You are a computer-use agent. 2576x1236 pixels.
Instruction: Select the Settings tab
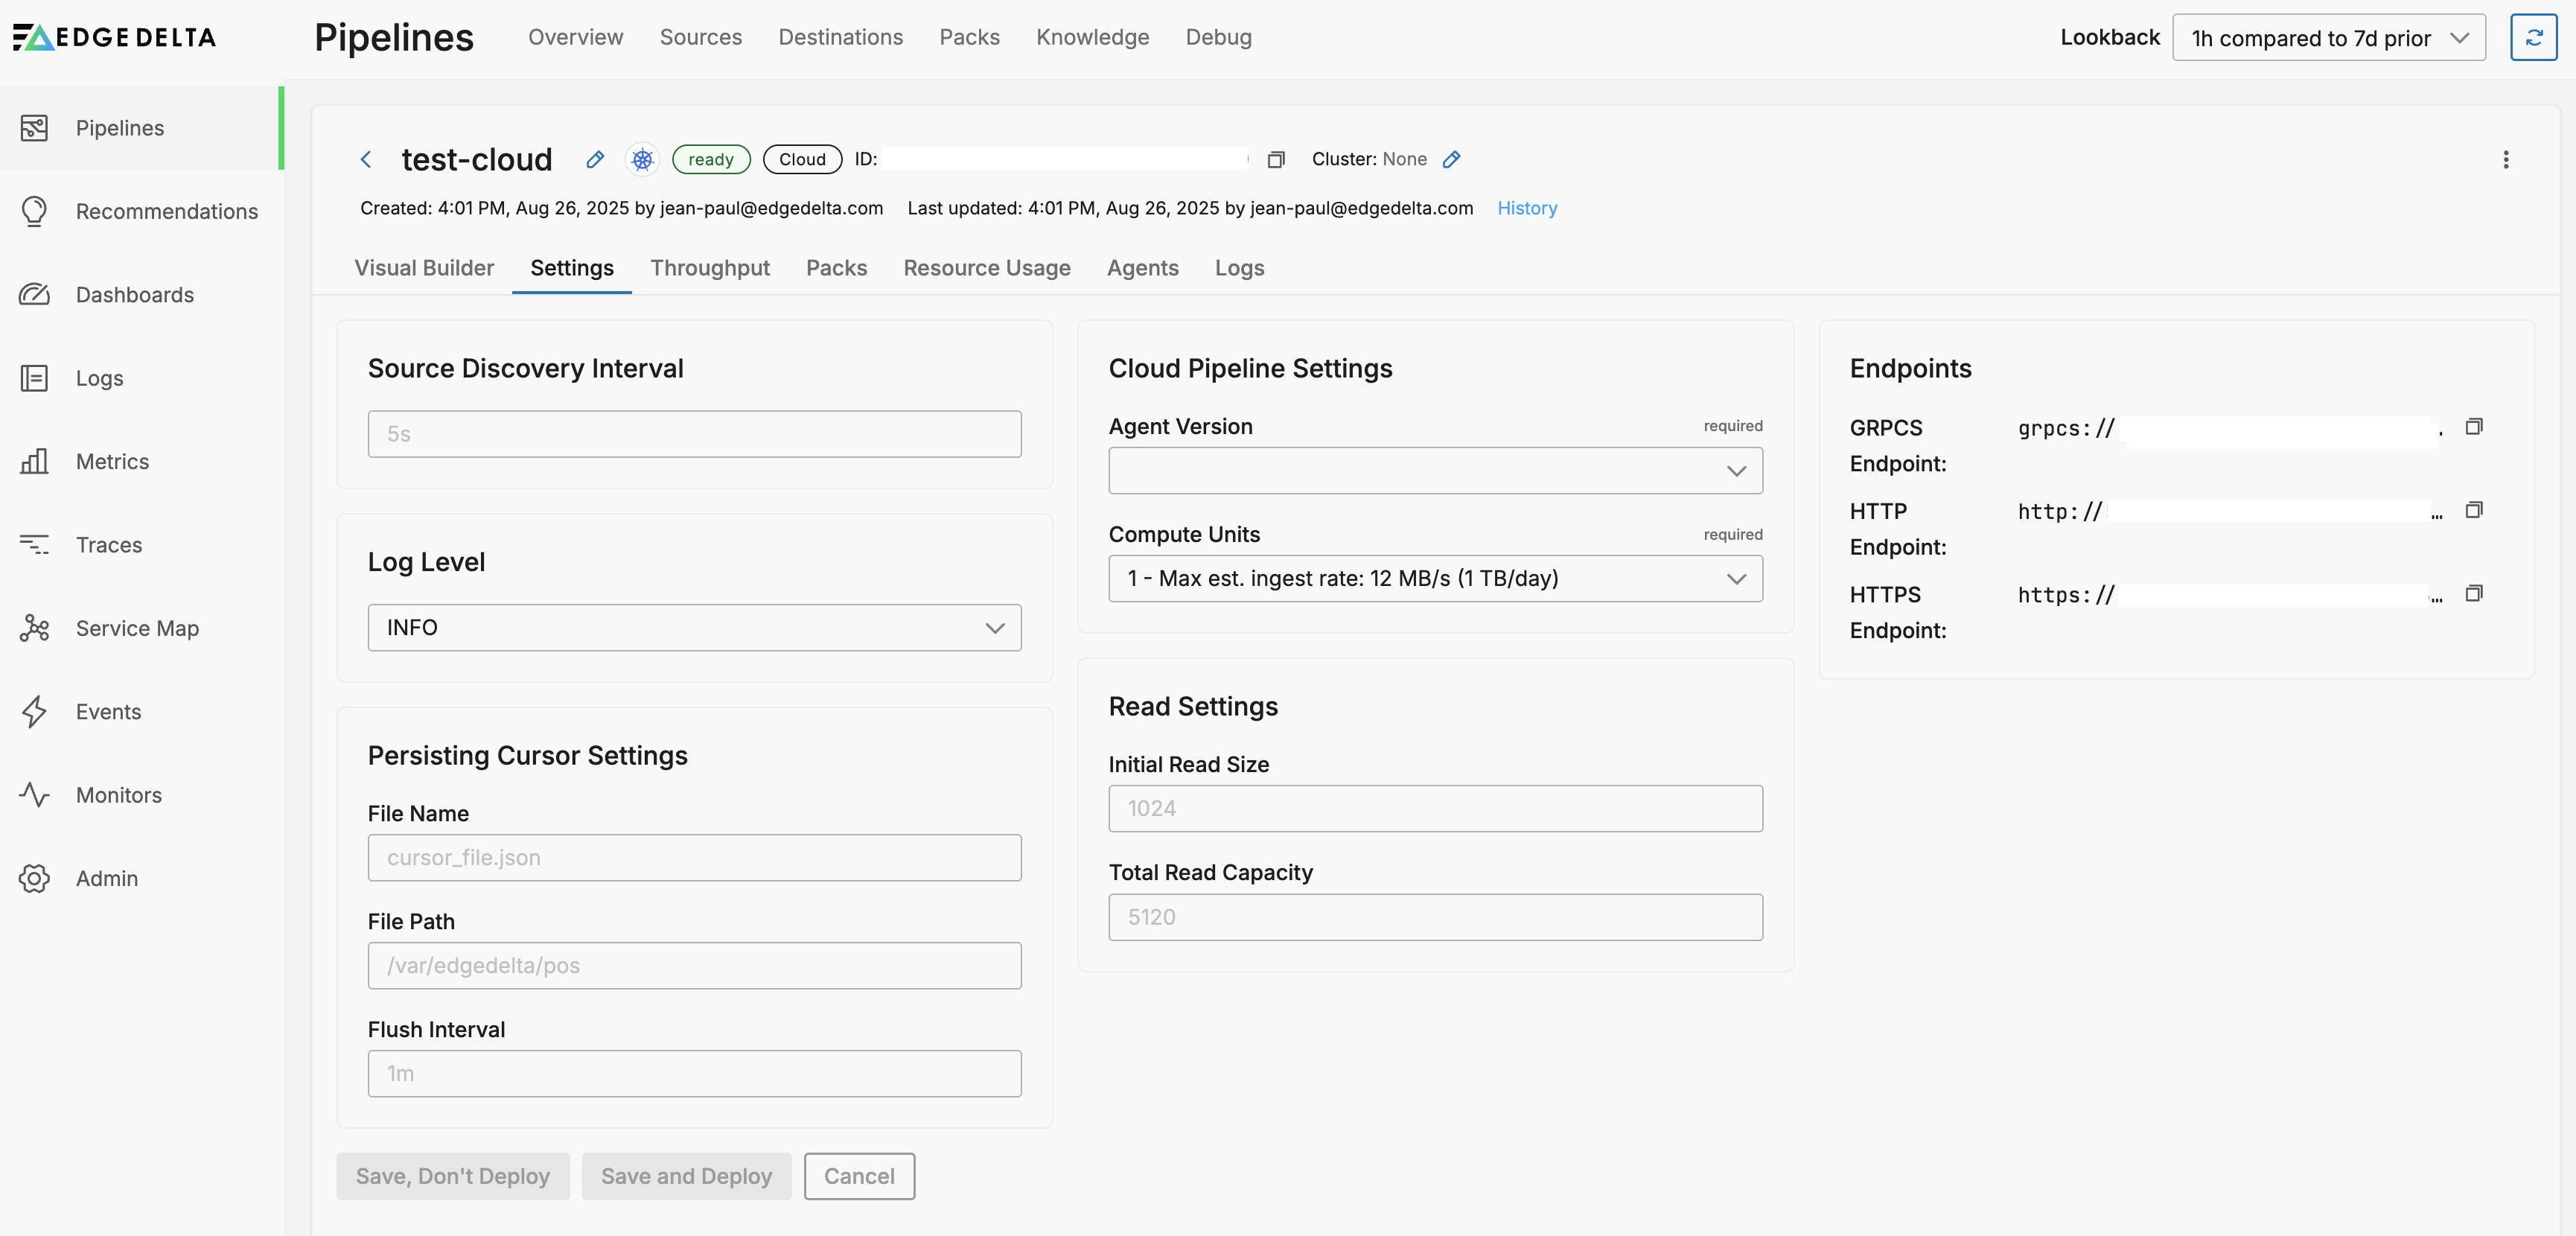[571, 267]
